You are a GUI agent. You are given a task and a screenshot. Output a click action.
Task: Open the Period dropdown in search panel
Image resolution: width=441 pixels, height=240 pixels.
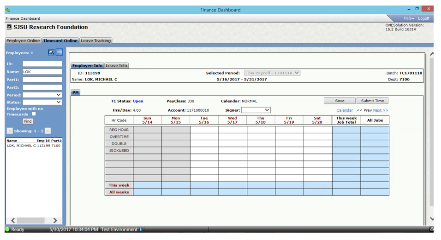42,95
